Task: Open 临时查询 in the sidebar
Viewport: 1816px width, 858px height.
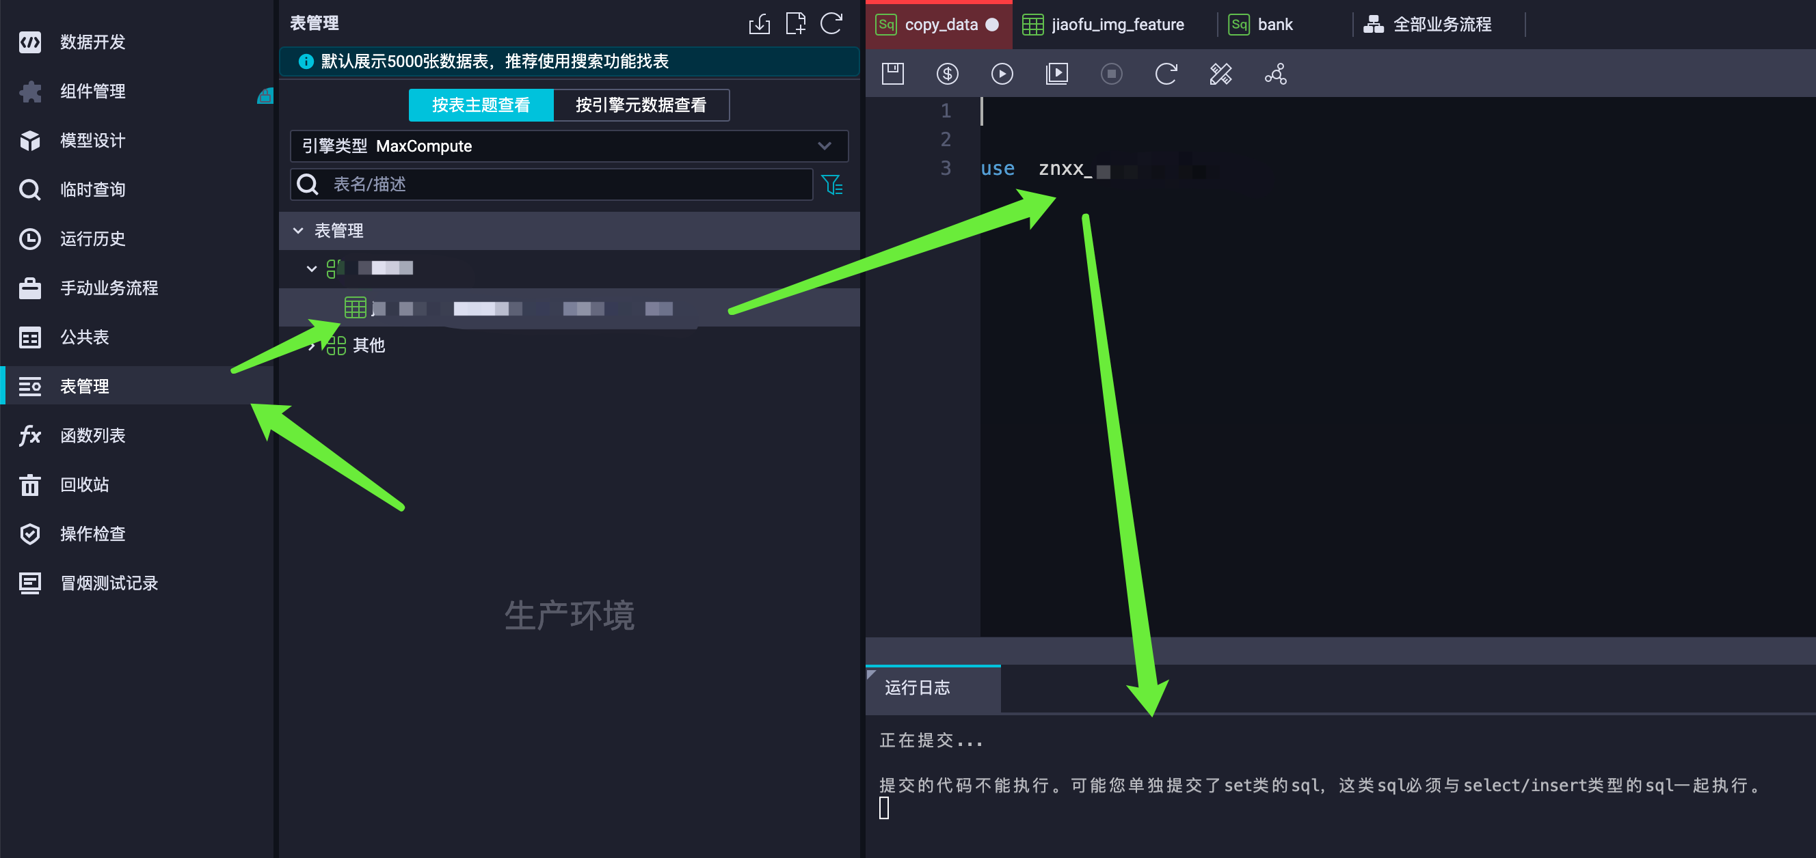Action: point(92,189)
